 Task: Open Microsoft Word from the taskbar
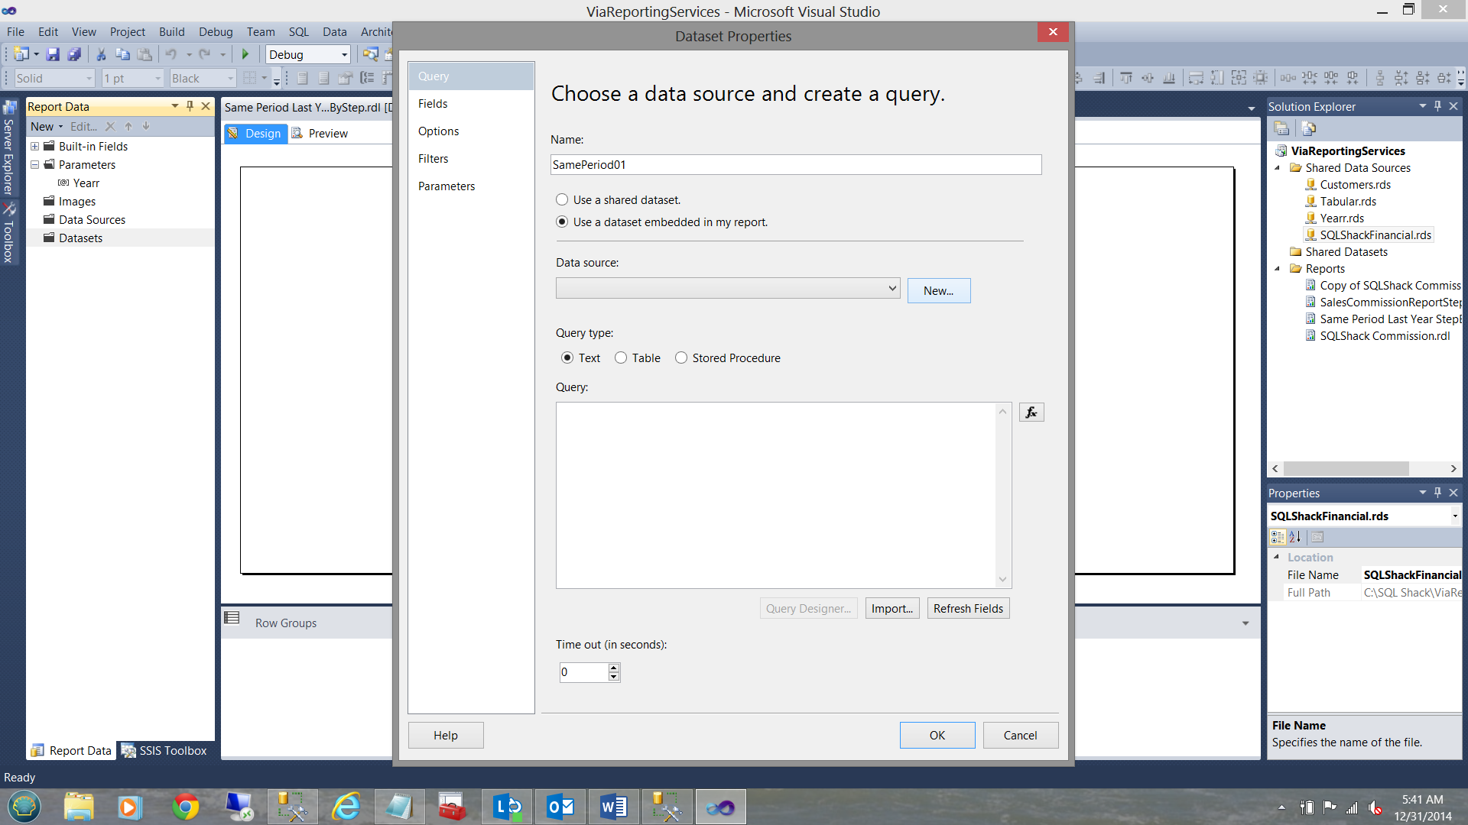pos(613,807)
